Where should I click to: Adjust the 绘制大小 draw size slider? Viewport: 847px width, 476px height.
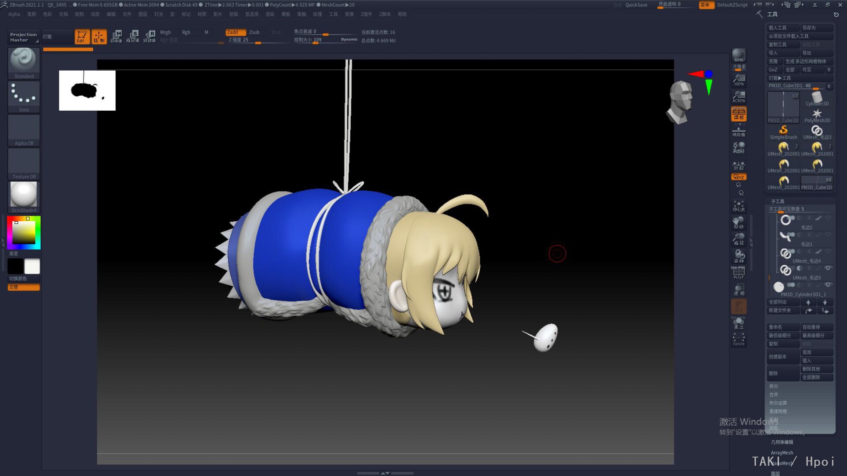pyautogui.click(x=326, y=40)
